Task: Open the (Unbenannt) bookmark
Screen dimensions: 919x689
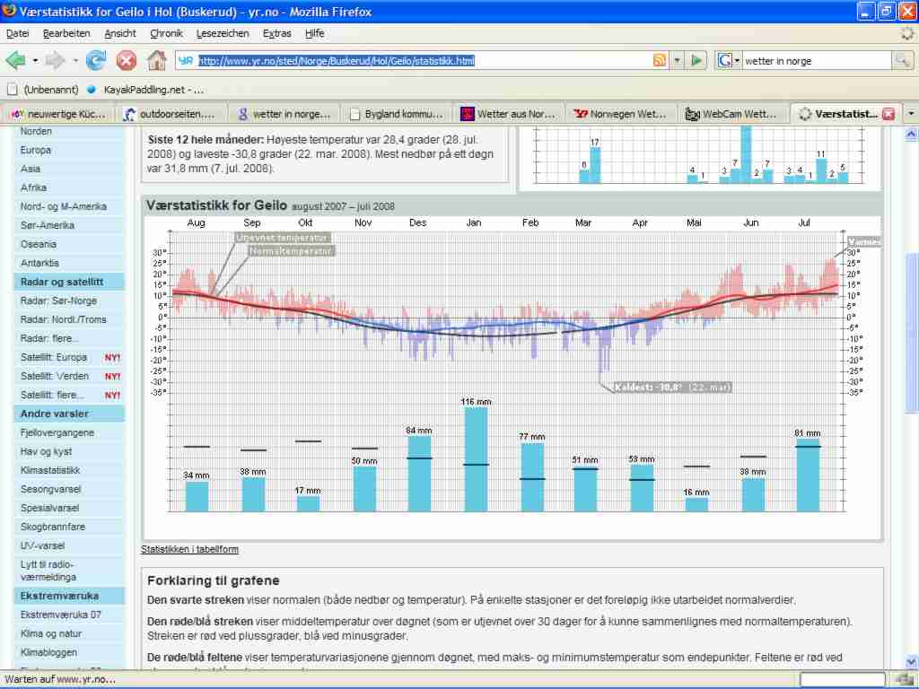Action: click(x=42, y=90)
